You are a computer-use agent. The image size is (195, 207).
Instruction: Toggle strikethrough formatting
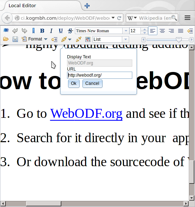70,31
